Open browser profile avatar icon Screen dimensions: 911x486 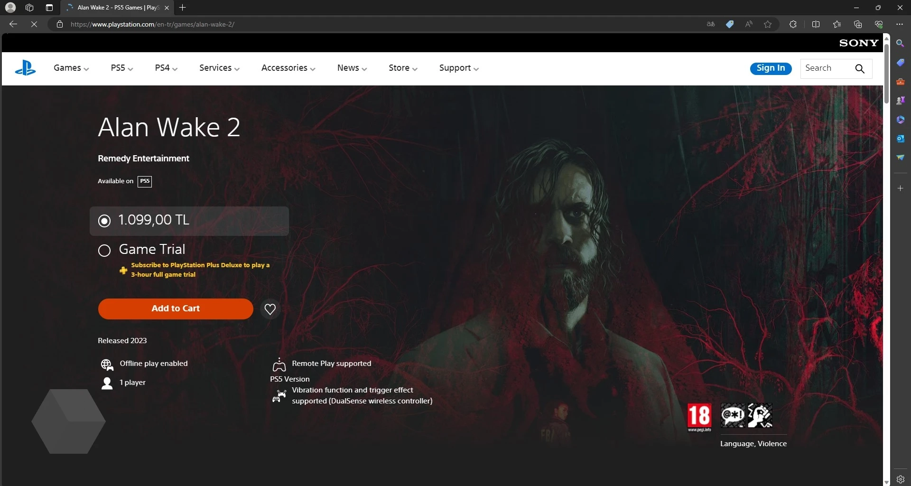coord(10,8)
